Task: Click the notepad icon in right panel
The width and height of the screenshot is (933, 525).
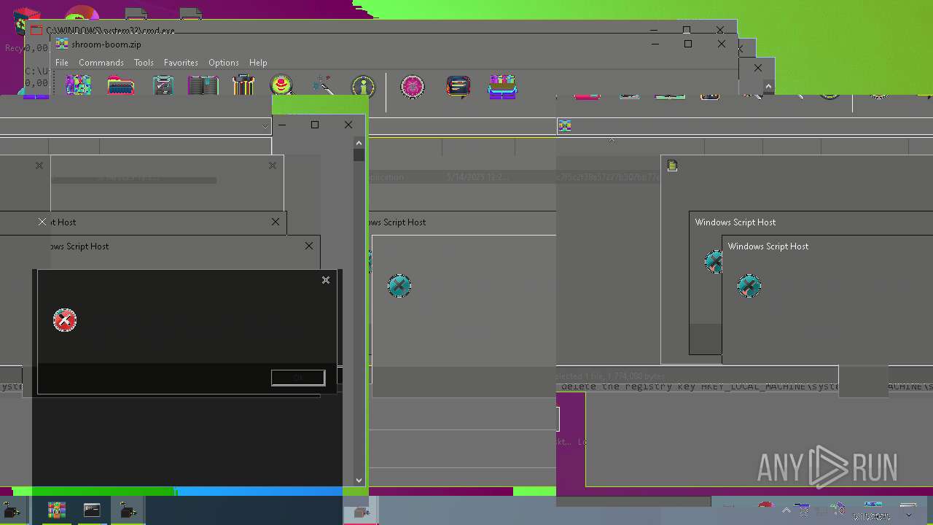Action: click(672, 166)
